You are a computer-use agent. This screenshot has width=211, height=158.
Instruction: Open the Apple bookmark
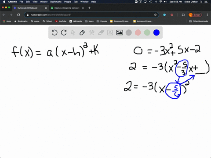(x=35, y=21)
